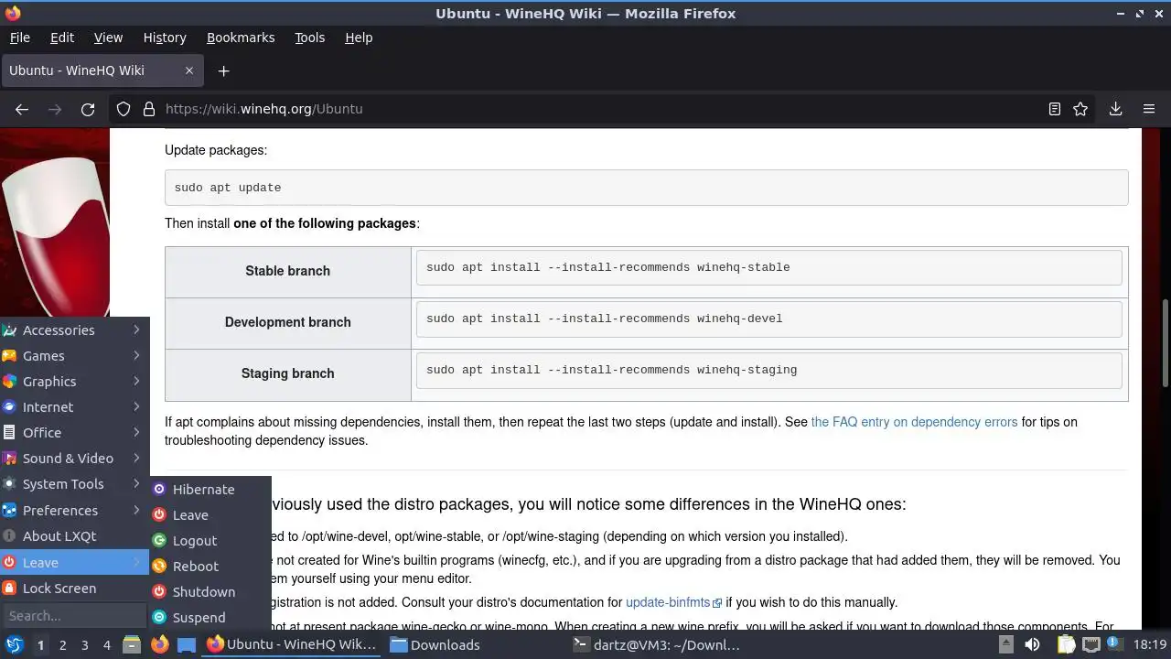Viewport: 1171px width, 659px height.
Task: Select Suspend in the Leave submenu
Action: click(210, 618)
